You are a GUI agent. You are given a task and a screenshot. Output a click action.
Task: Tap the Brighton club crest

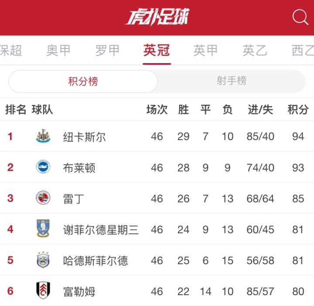(x=43, y=167)
